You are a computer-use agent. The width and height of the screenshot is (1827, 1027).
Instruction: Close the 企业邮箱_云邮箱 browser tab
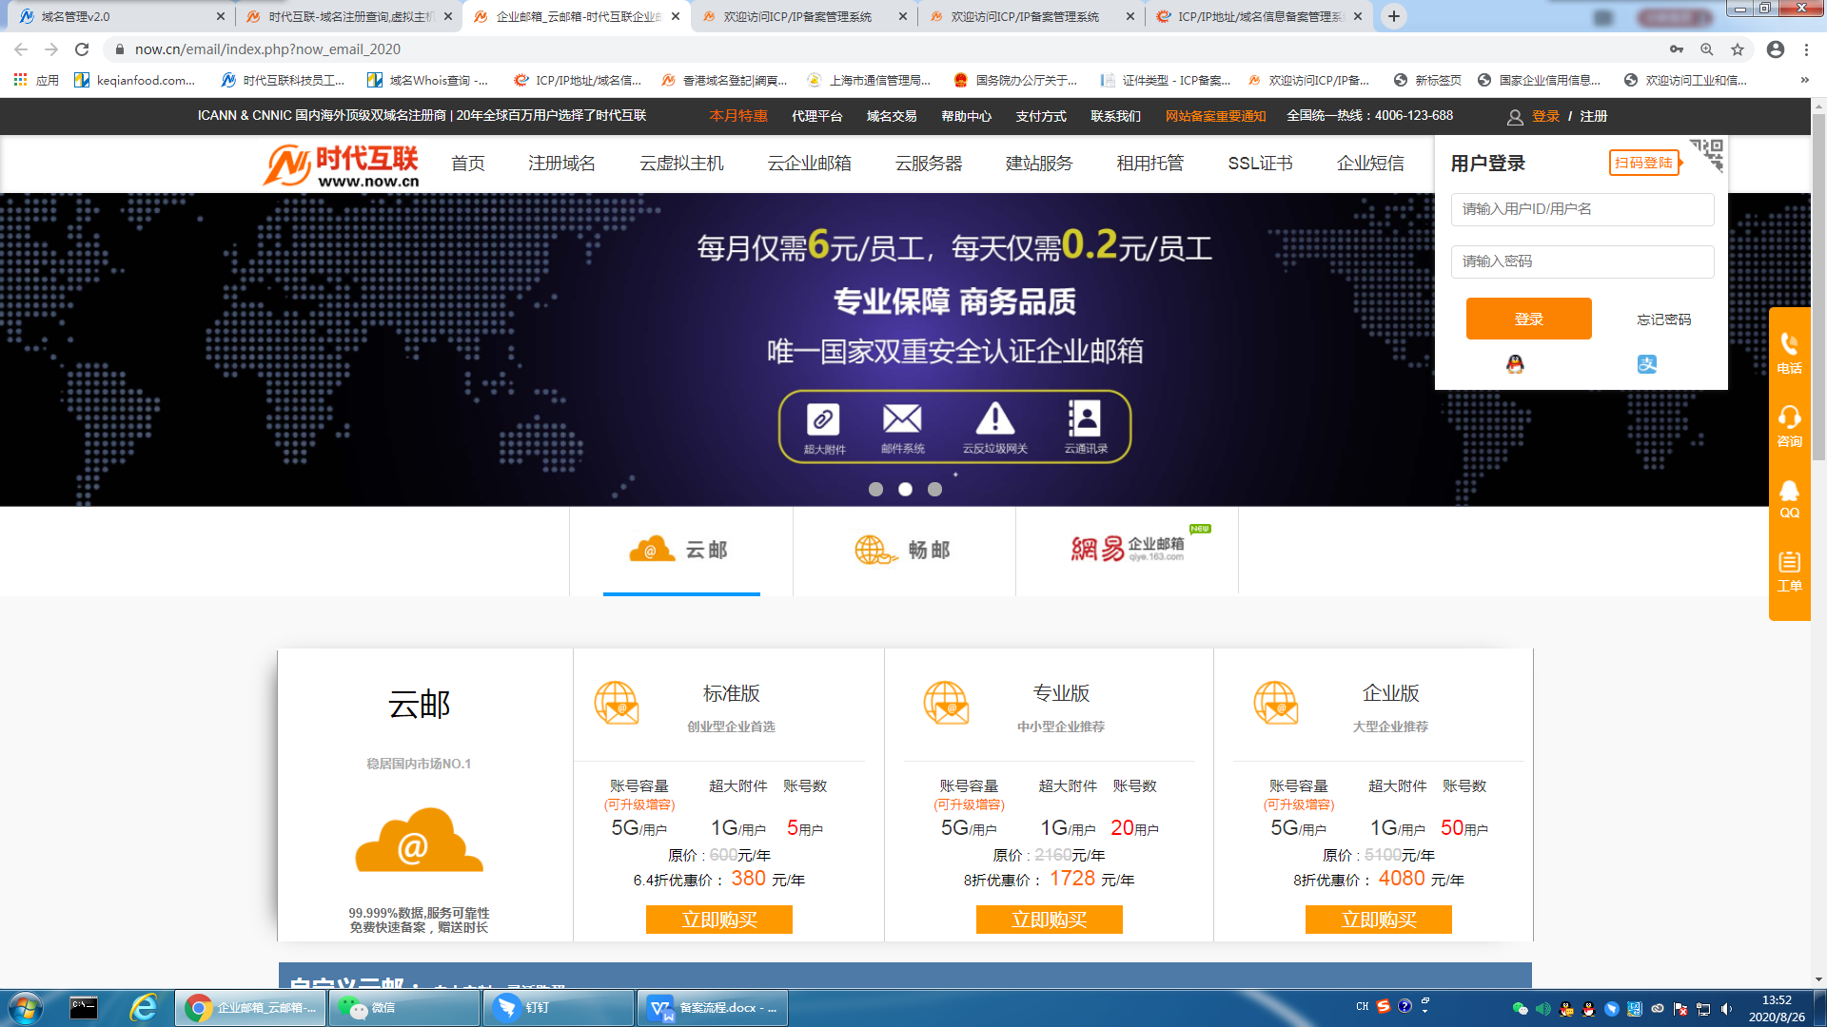pyautogui.click(x=676, y=16)
